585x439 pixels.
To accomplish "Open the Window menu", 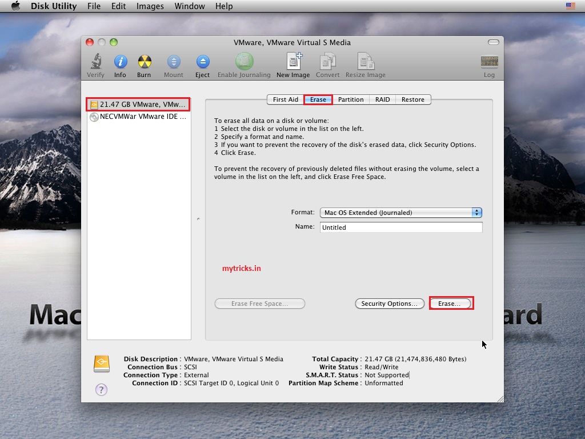I will (190, 6).
